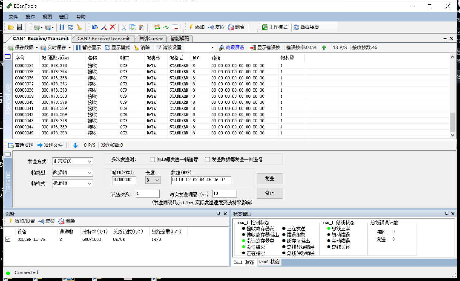Image resolution: width=460 pixels, height=281 pixels.
Task: Expand the 实时保存 dropdown arrow
Action: 70,48
